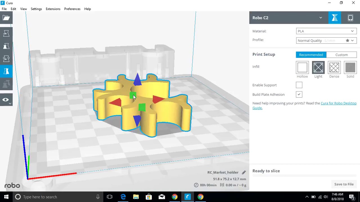This screenshot has height=202, width=360.
Task: Open the Edit menu
Action: pyautogui.click(x=13, y=9)
